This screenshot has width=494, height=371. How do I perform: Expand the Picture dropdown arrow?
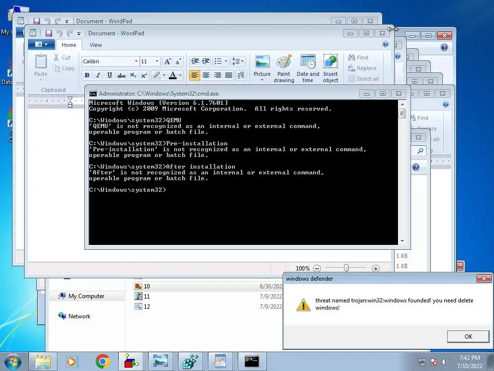tap(262, 80)
